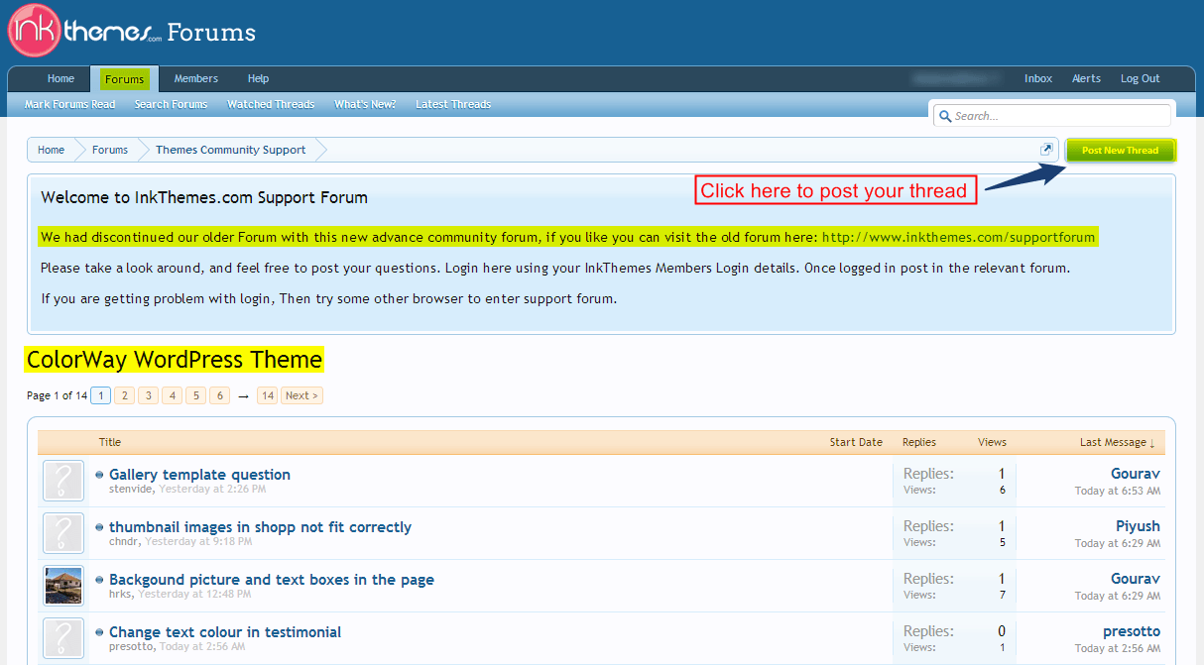Image resolution: width=1204 pixels, height=665 pixels.
Task: Click Today at 6:53 AM timestamp
Action: 1118,491
